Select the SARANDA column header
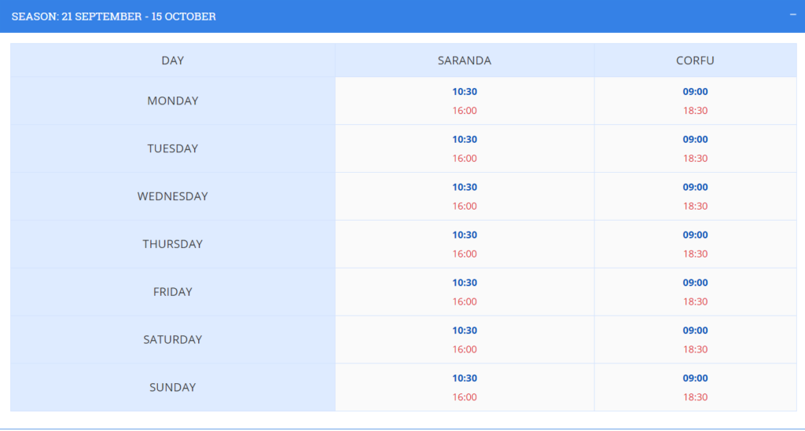This screenshot has width=805, height=431. (x=464, y=60)
